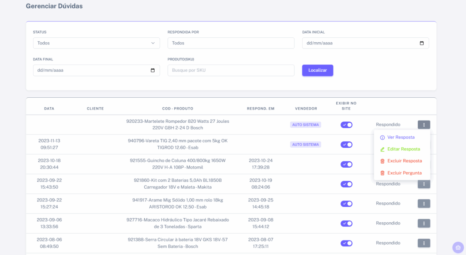This screenshot has height=255, width=466.
Task: Click the chatbot icon at bottom right
Action: point(458,247)
